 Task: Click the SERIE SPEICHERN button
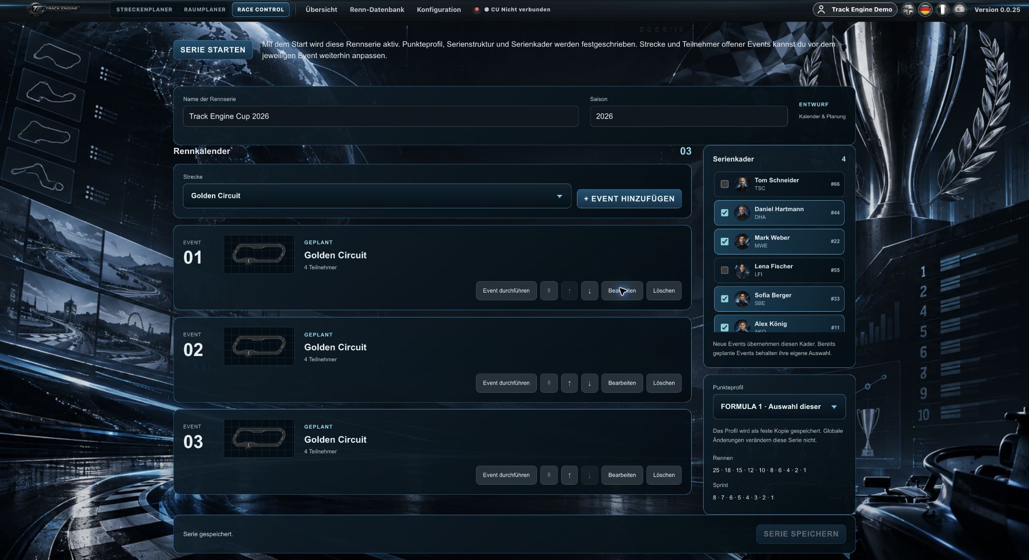click(x=801, y=534)
